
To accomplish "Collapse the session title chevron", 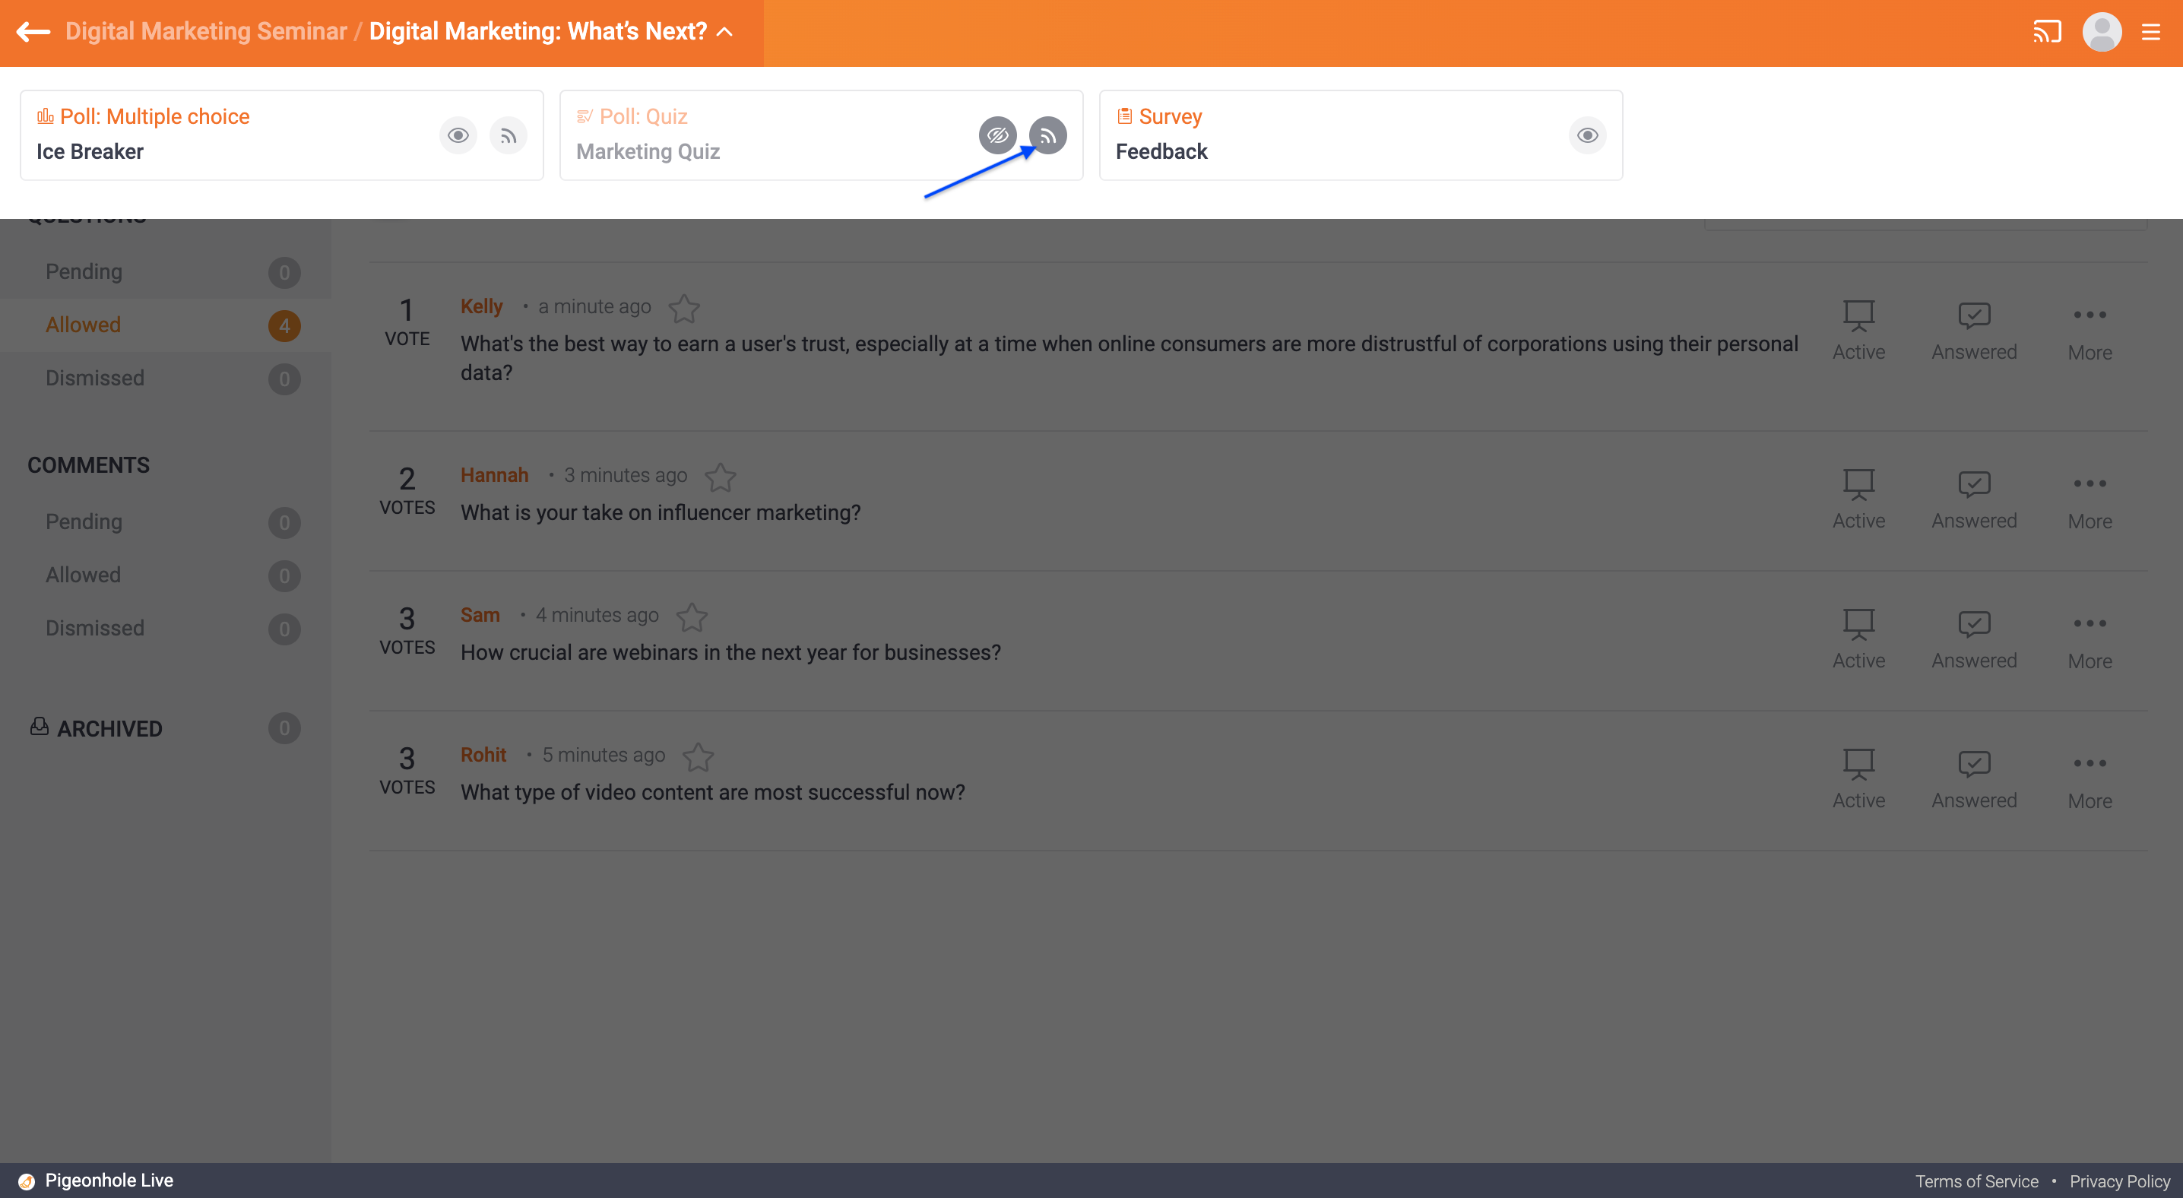I will [x=725, y=32].
